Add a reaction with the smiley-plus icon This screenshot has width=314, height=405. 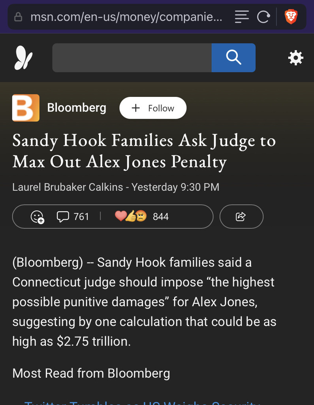pyautogui.click(x=37, y=216)
